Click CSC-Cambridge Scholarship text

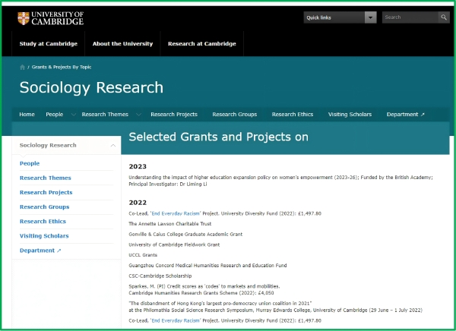160,276
